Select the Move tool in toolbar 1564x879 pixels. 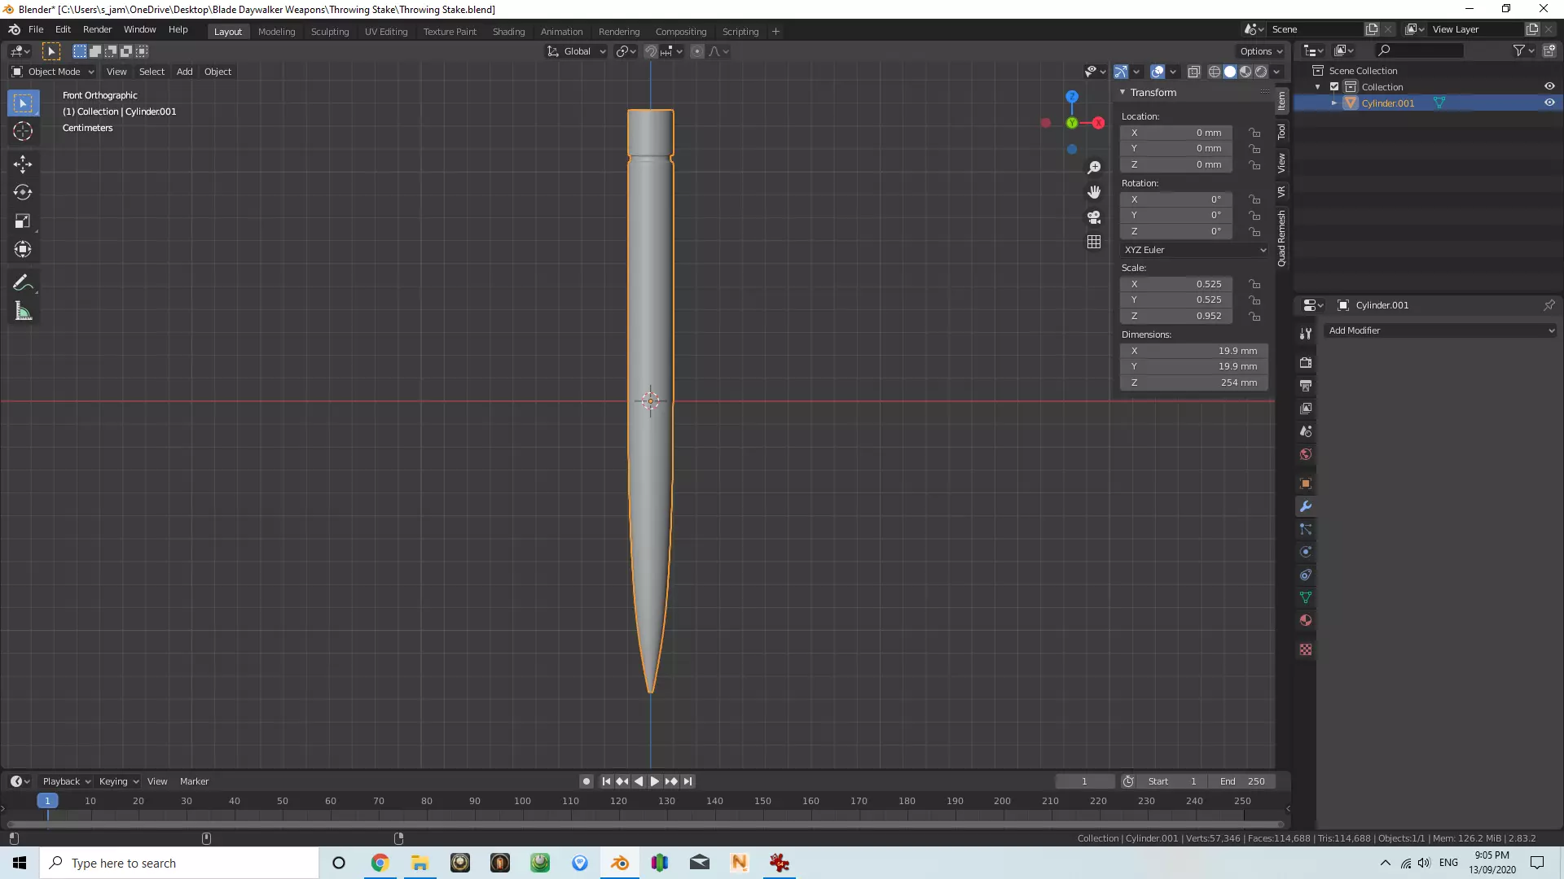23,164
